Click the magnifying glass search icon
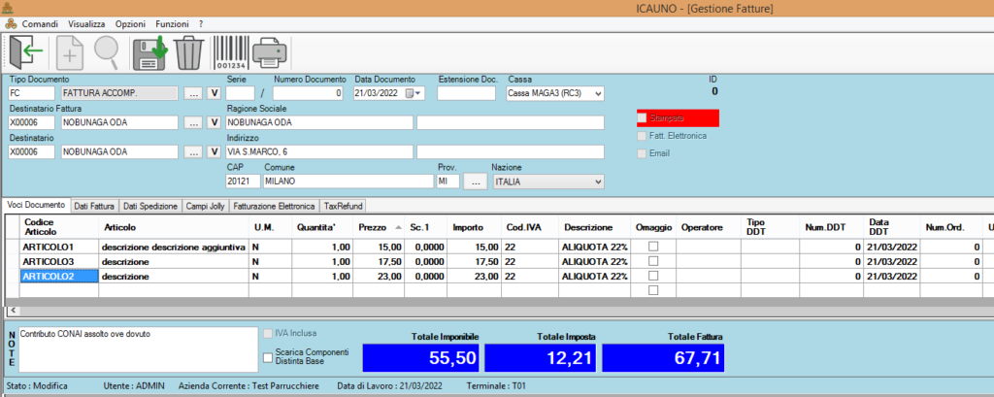 coord(107,51)
